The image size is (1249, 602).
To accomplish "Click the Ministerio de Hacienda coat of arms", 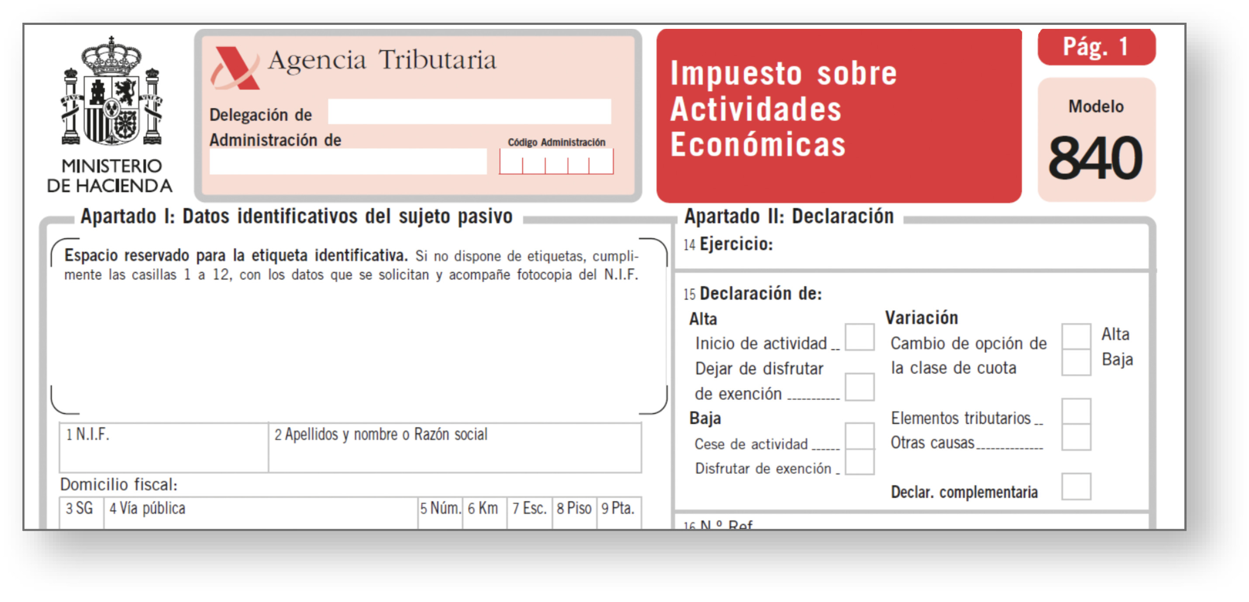I will click(x=111, y=92).
